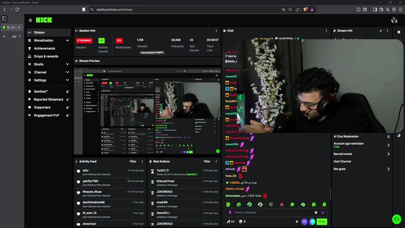Select stfsr in Activity Feed

(x=109, y=172)
